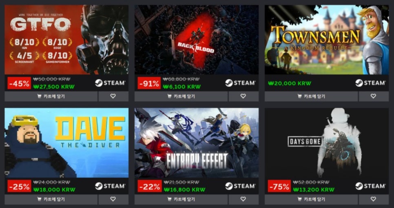Open the Dave the Diver banner
The width and height of the screenshot is (394, 208).
tap(66, 143)
